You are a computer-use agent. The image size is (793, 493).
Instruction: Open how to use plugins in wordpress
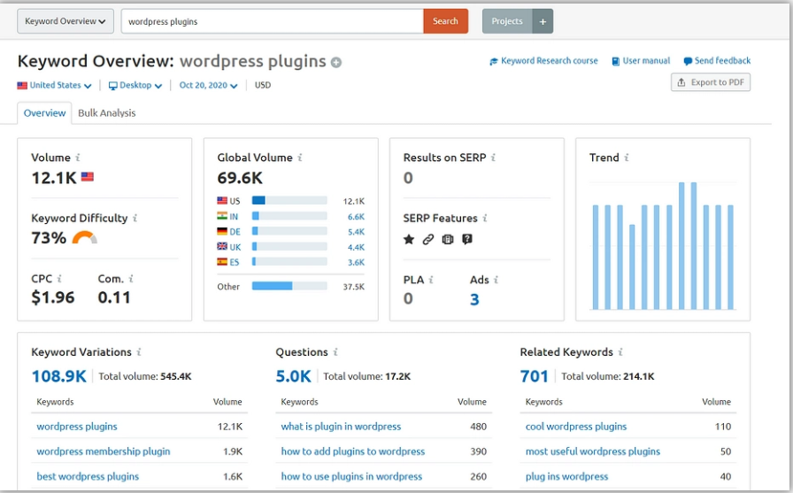[x=351, y=476]
